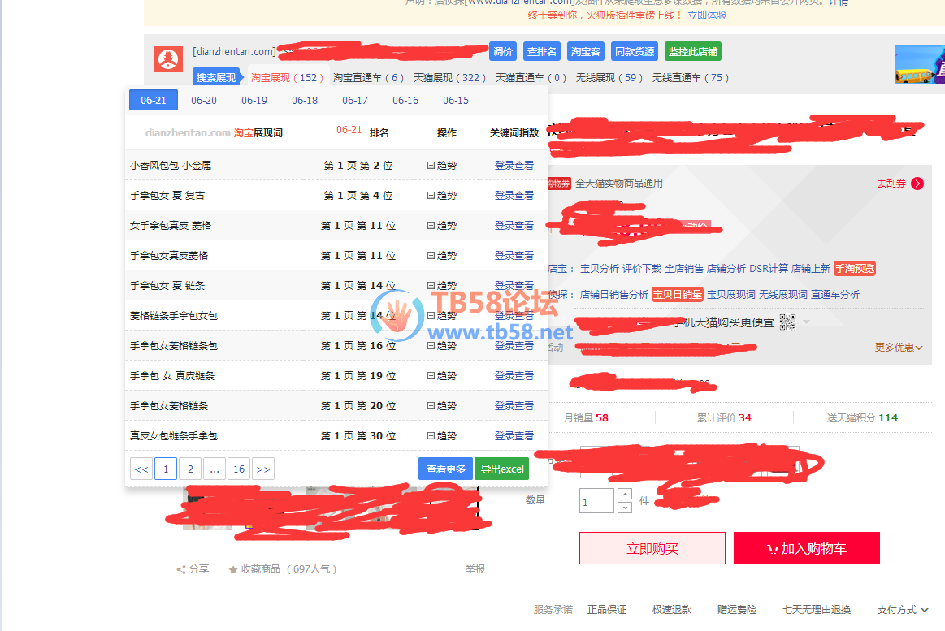Click the quantity input field

click(x=596, y=500)
